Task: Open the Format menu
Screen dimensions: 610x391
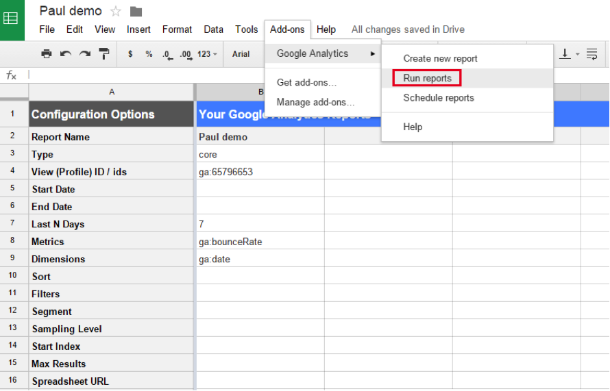Action: [x=177, y=29]
